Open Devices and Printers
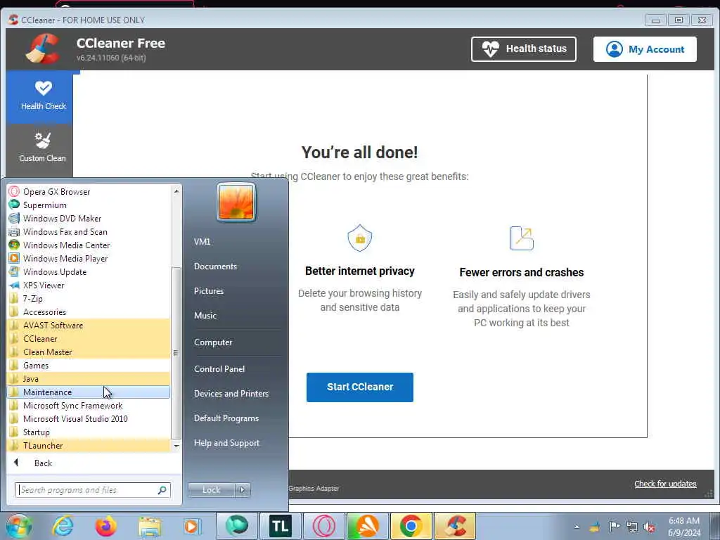This screenshot has width=720, height=540. tap(231, 394)
